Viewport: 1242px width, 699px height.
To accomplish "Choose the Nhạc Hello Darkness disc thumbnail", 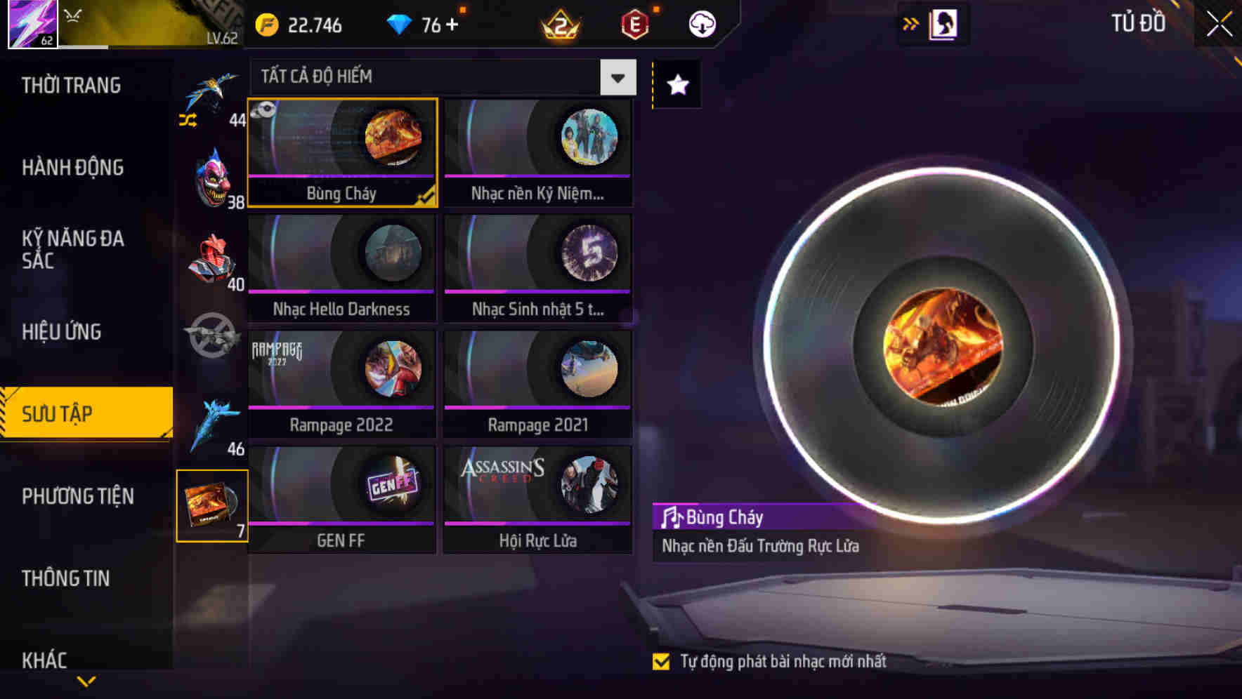I will click(x=393, y=253).
